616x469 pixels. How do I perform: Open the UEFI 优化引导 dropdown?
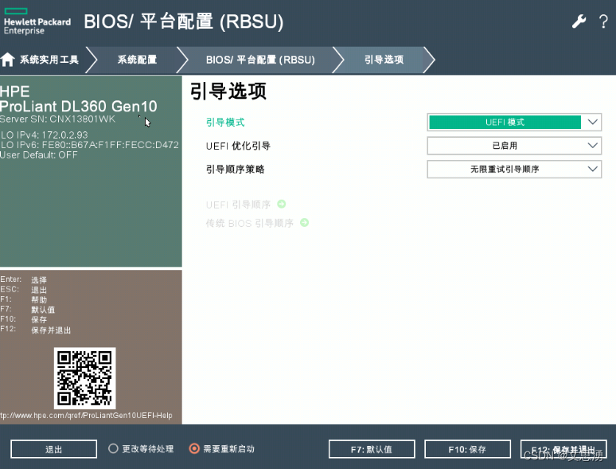click(514, 146)
